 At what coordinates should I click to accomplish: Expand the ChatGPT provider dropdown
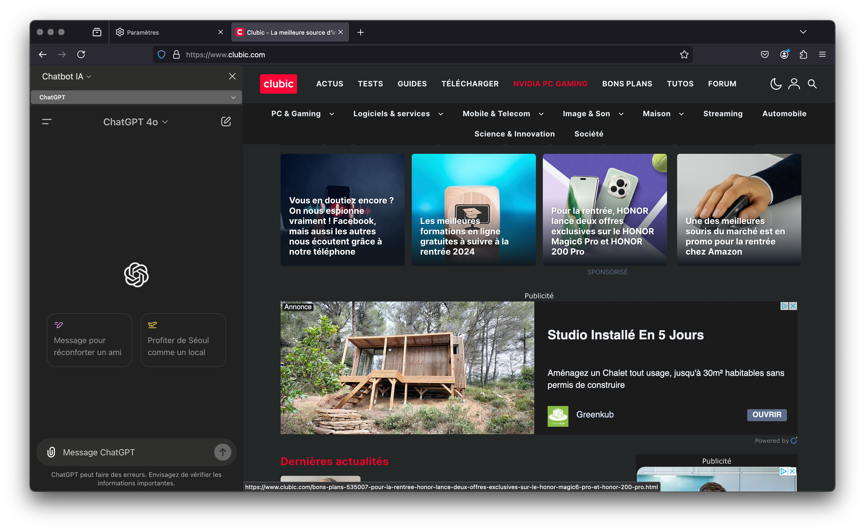tap(136, 97)
